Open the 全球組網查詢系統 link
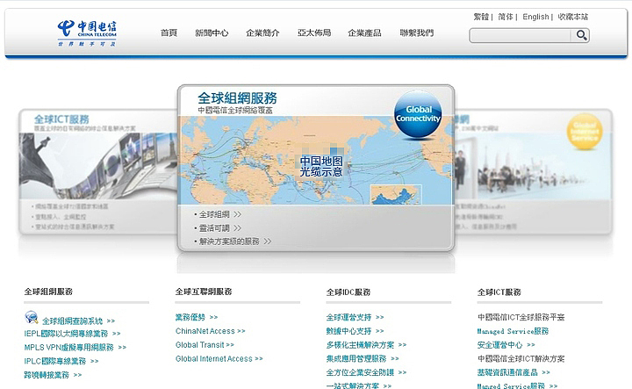 [73, 321]
